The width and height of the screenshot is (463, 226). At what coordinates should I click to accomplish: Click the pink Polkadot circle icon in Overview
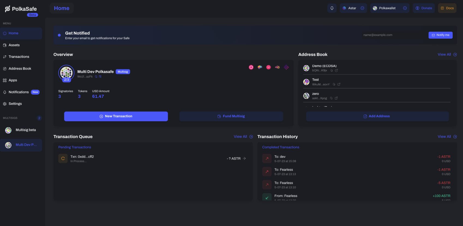[251, 67]
